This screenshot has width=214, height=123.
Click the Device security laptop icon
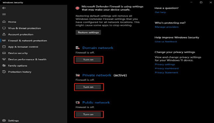4,53
